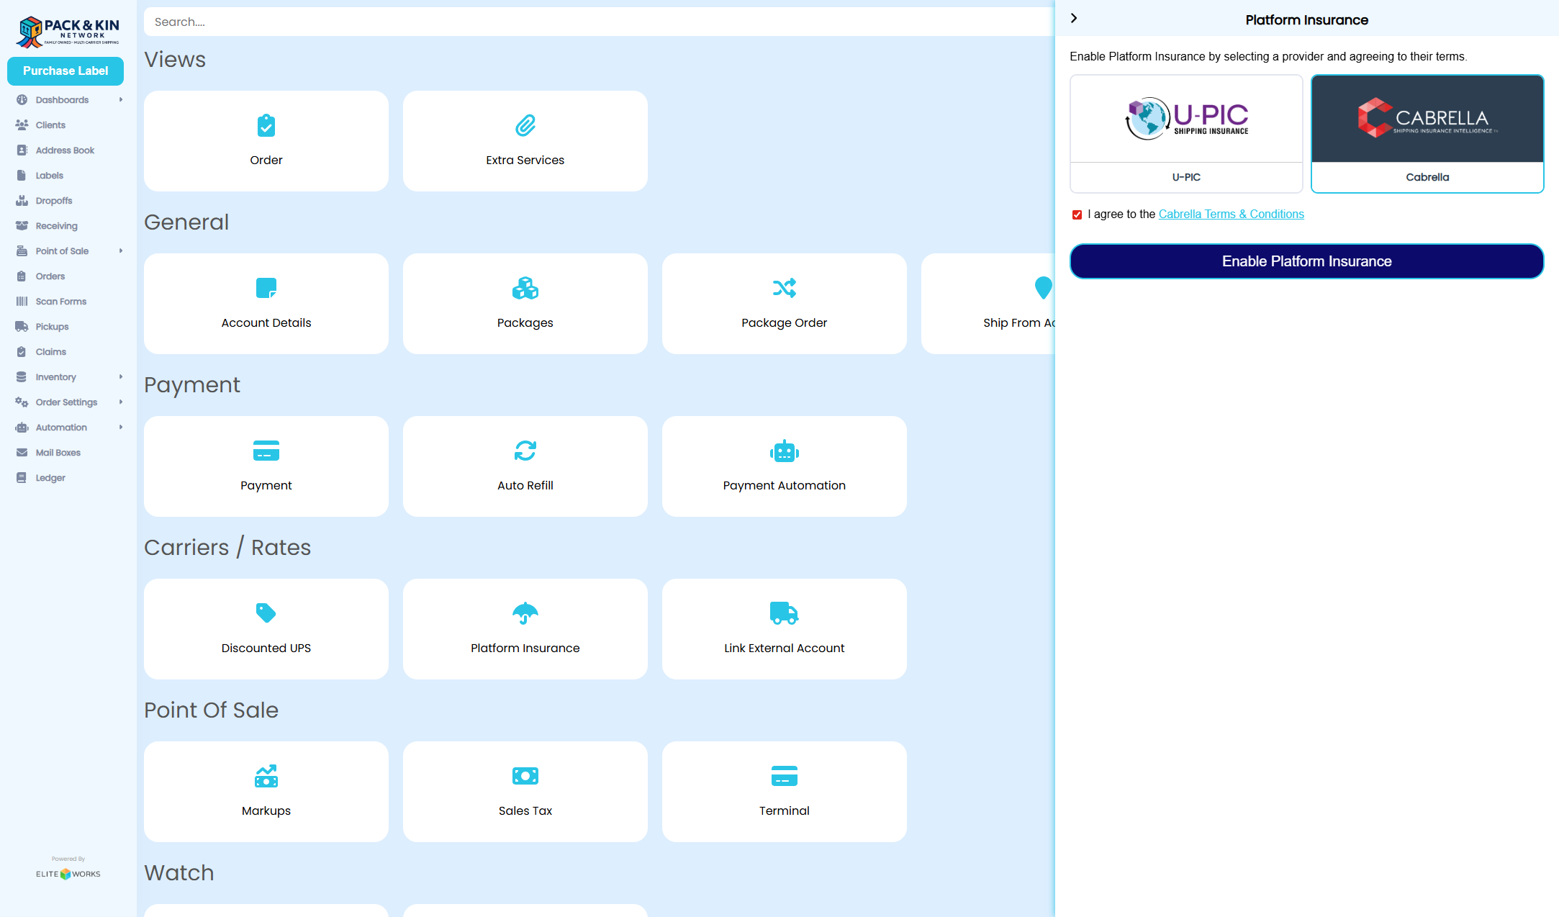Collapse the Platform Insurance side panel
Image resolution: width=1559 pixels, height=917 pixels.
pos(1074,19)
